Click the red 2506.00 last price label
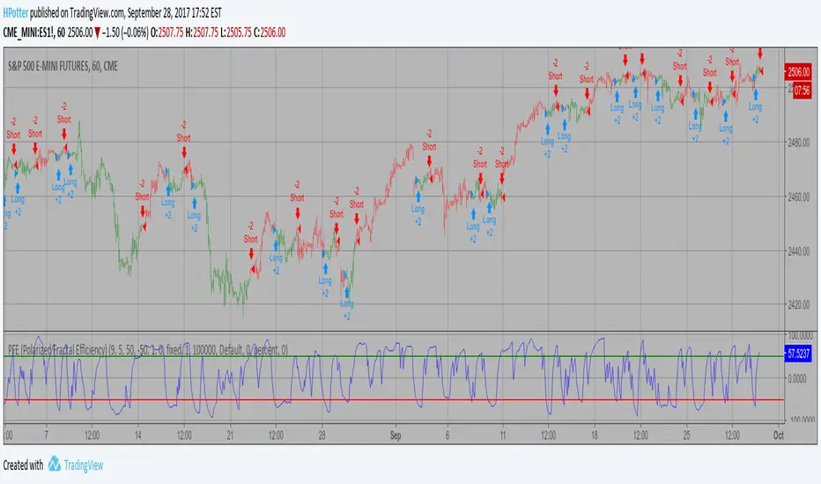The width and height of the screenshot is (821, 484). pos(798,72)
